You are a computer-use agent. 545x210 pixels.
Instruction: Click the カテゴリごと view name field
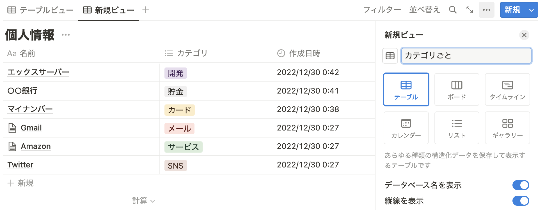(x=466, y=56)
